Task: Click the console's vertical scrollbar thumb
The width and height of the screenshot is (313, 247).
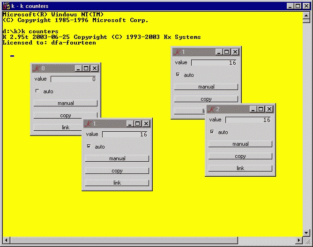Action: coord(306,21)
